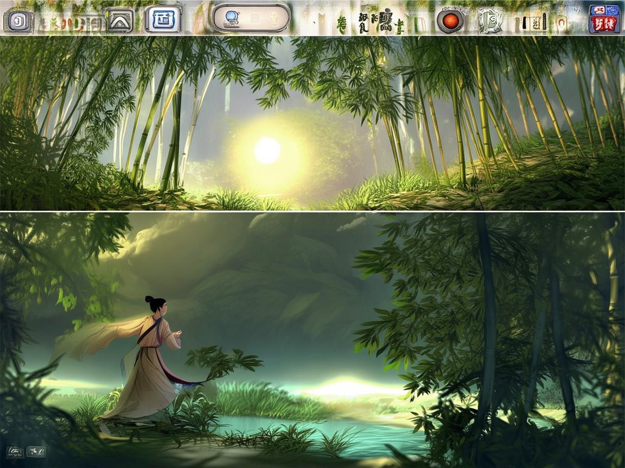Click the blue-framed square icon in toolbar

click(163, 19)
